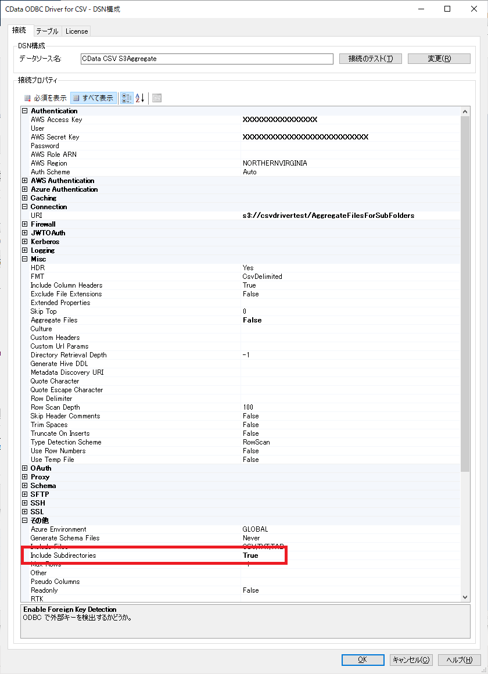Switch to the テーブル tab
The image size is (488, 674).
[x=47, y=31]
